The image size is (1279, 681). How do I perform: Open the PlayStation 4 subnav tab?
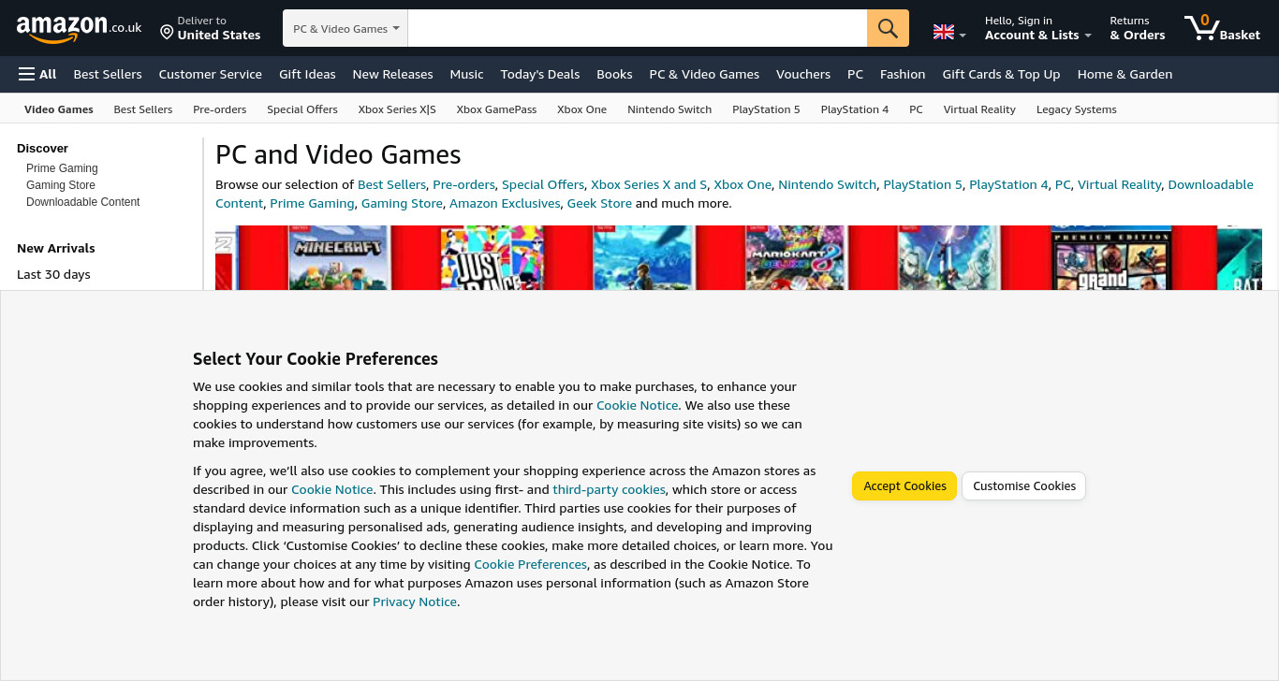855,109
